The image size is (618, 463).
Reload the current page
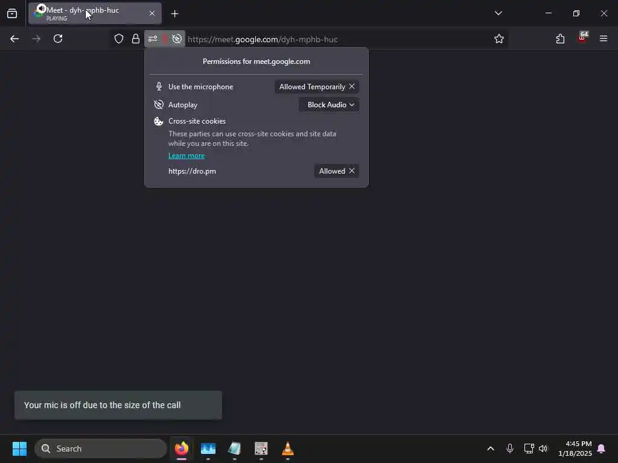click(x=58, y=39)
